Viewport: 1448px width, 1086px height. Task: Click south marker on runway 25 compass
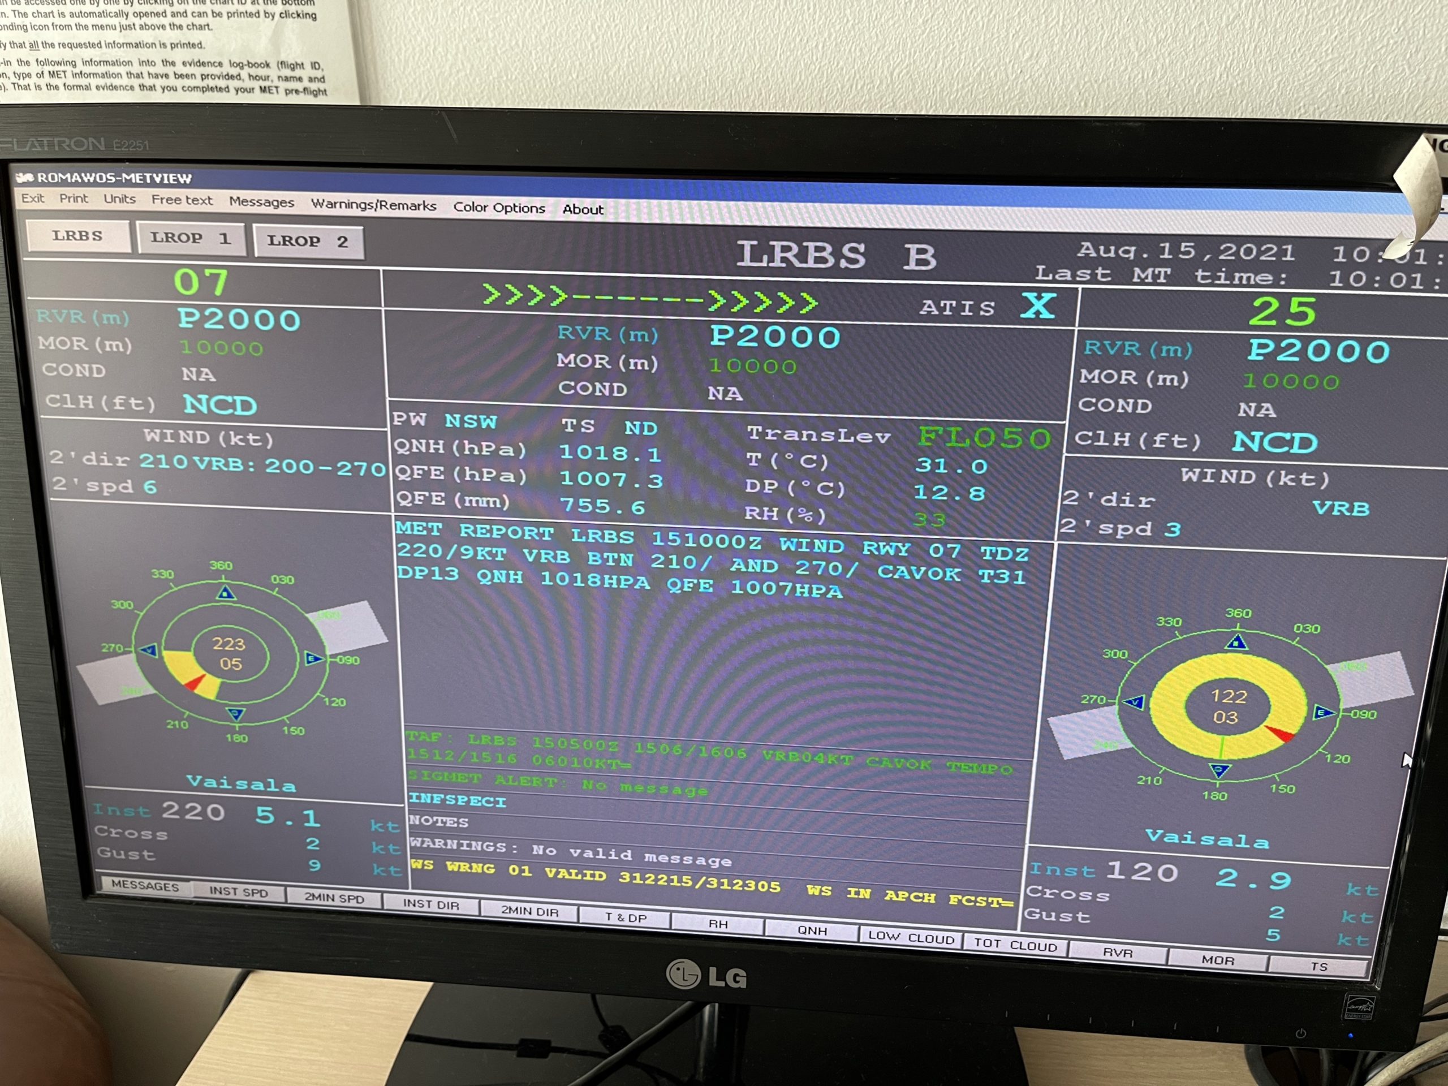tap(1219, 770)
